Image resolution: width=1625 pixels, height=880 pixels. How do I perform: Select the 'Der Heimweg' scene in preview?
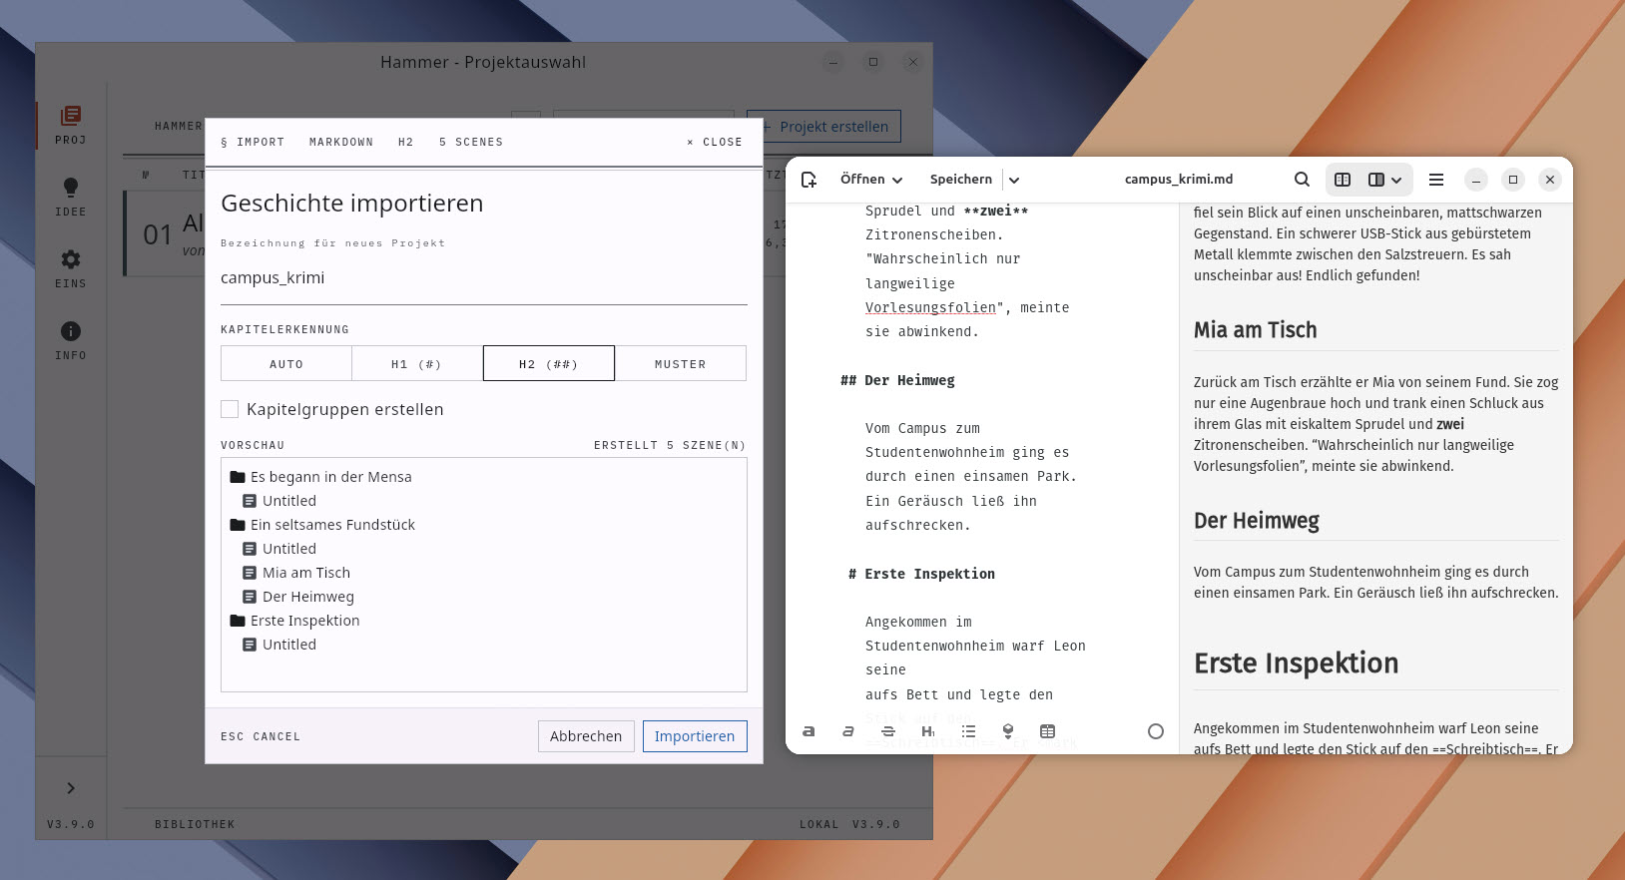click(298, 597)
